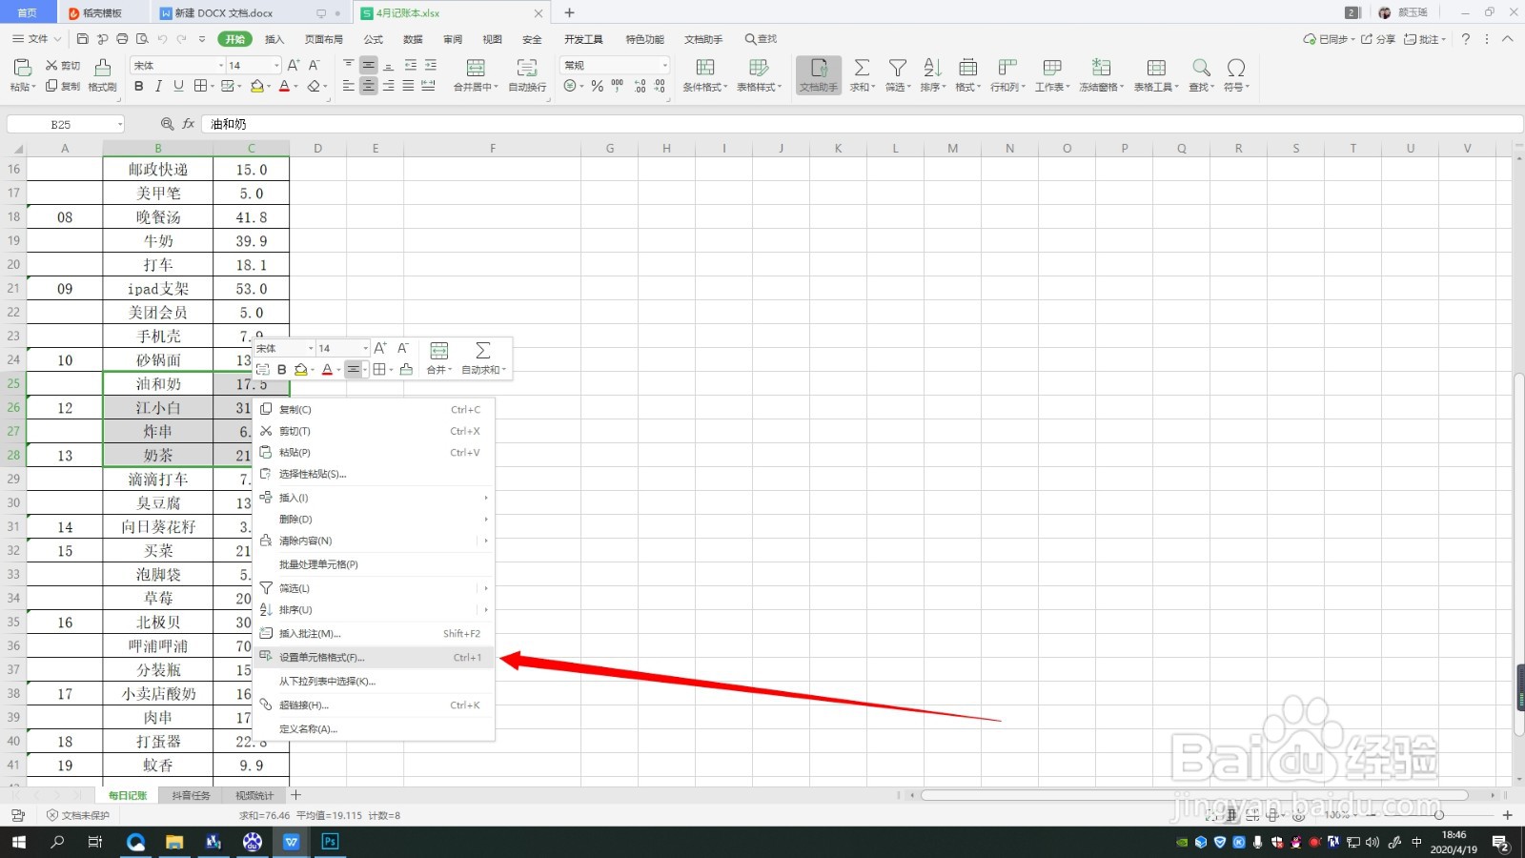This screenshot has height=858, width=1525.
Task: Toggle Bold in the ribbon
Action: 139,86
